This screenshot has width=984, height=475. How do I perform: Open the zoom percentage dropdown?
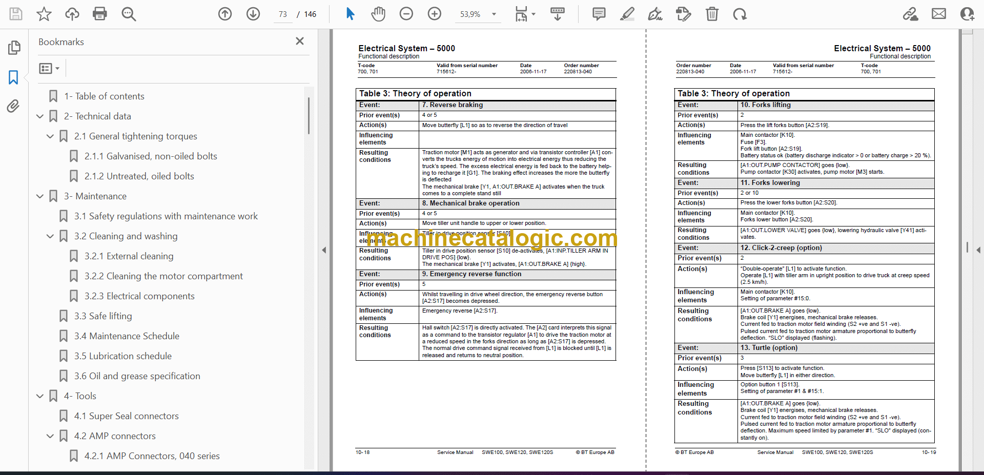(x=494, y=14)
